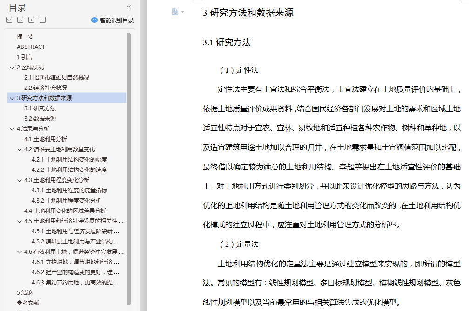Click paragraph starting 定性法主要有土宜法
Screen dimensions: 469x311
(332, 157)
